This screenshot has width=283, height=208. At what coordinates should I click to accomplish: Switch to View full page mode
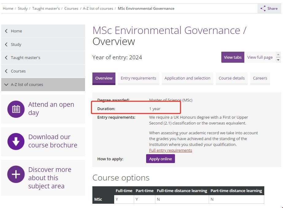click(x=260, y=57)
